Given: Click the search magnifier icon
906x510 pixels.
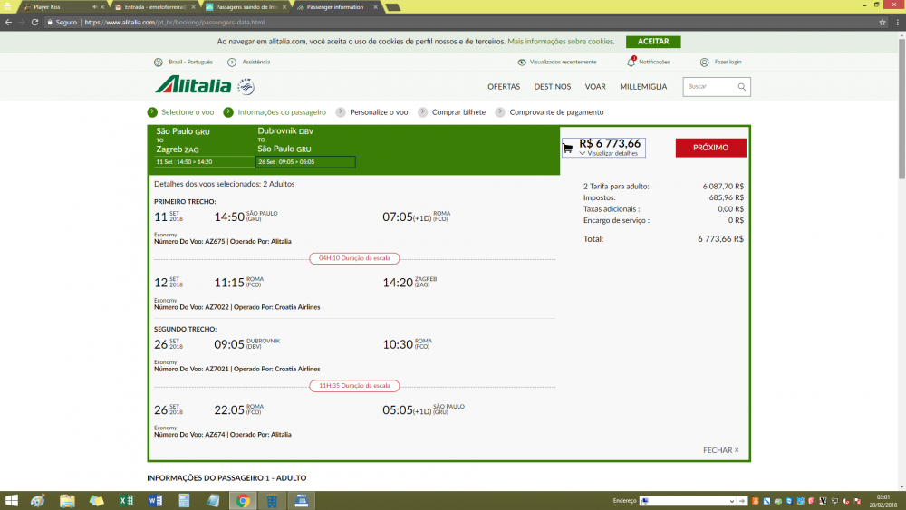Looking at the screenshot, I should click(x=741, y=87).
